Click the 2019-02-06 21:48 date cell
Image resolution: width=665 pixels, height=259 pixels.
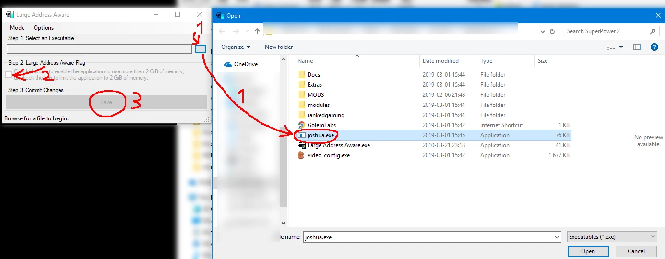click(x=443, y=95)
